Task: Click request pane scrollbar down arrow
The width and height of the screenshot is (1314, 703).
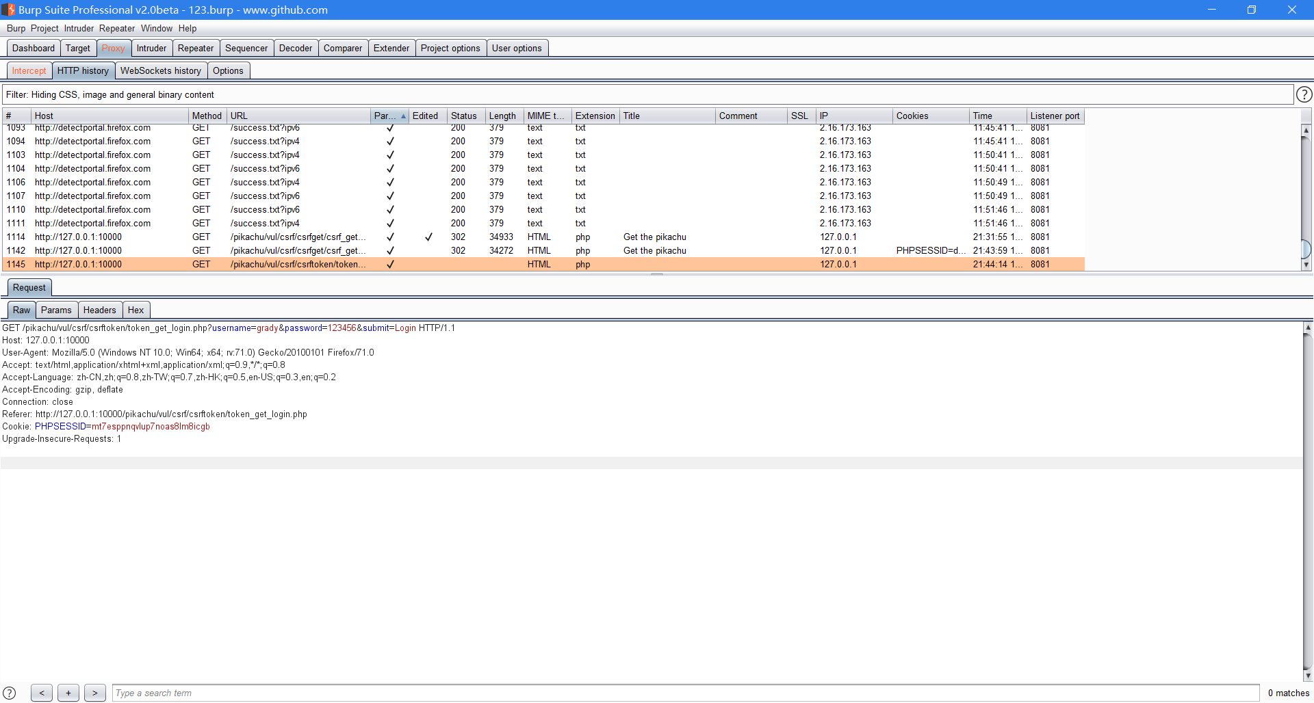Action: pyautogui.click(x=1308, y=676)
